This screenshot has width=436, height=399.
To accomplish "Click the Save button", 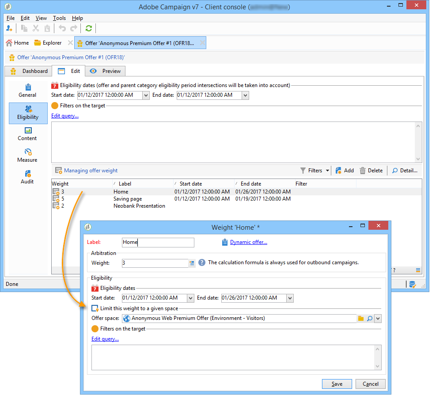I will [337, 384].
